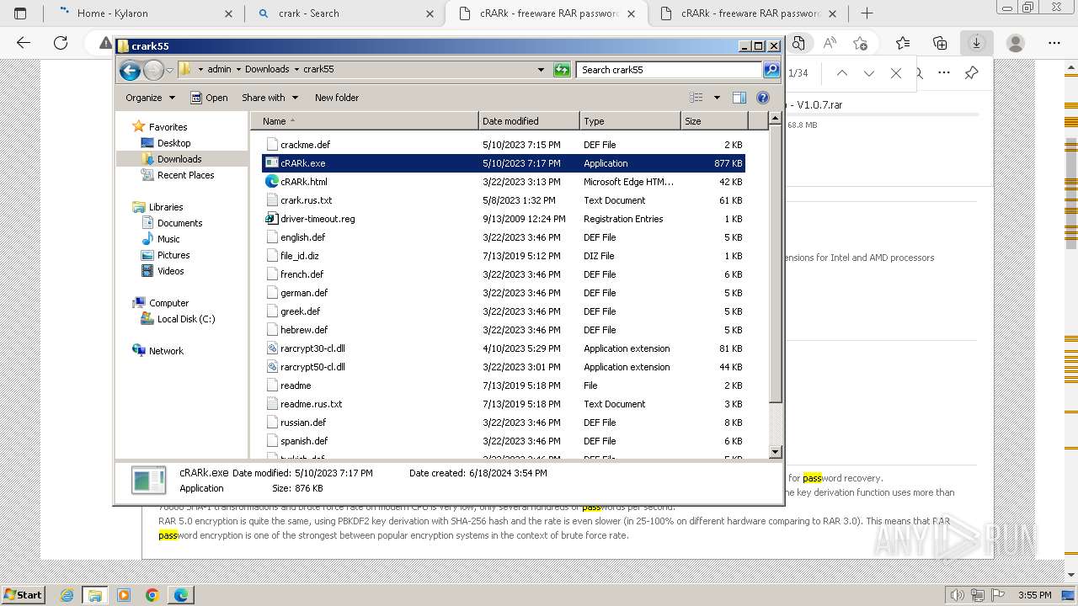Go to previous find result arrow
Viewport: 1078px width, 606px height.
841,73
